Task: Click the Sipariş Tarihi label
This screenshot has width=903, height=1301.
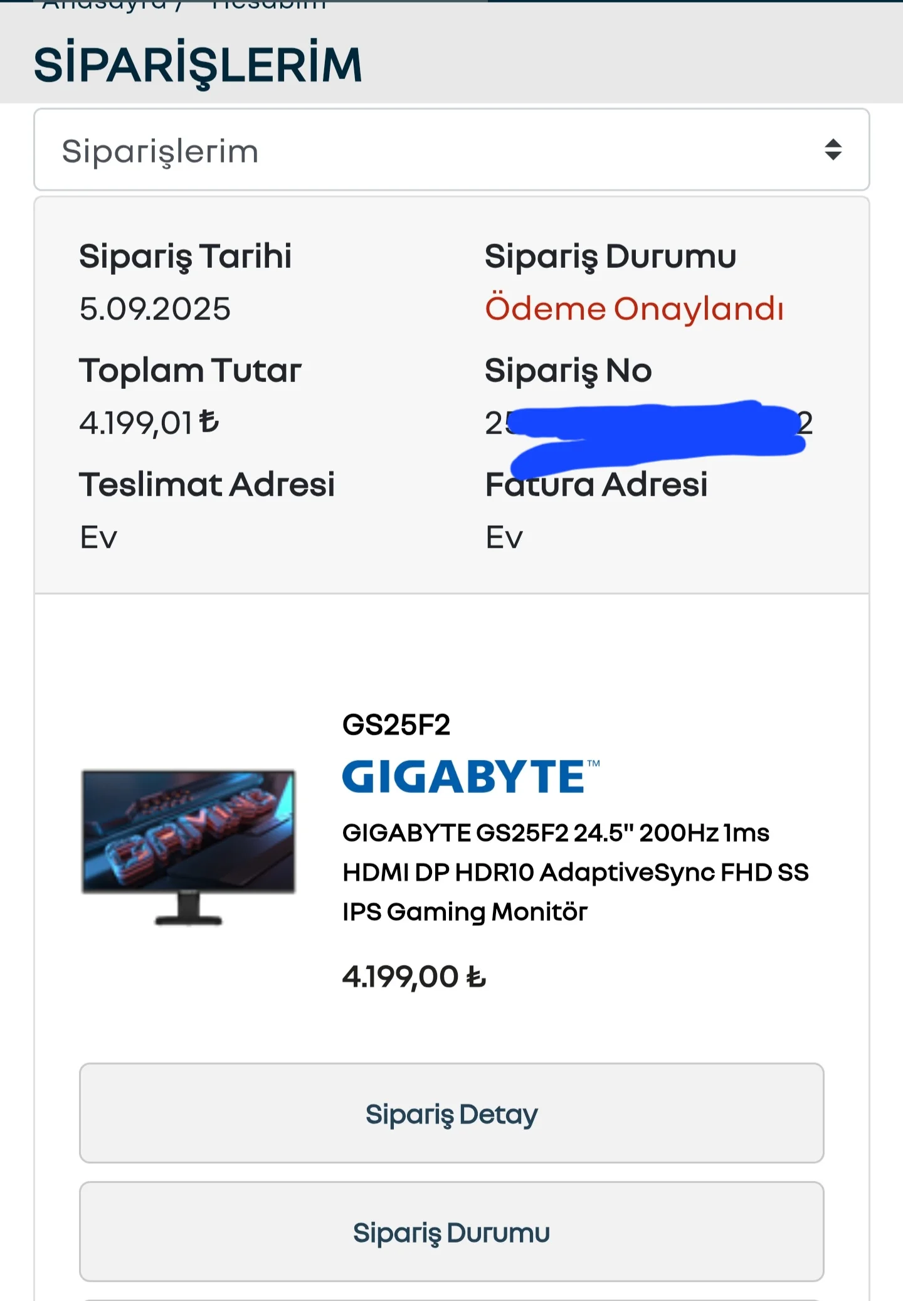Action: click(x=185, y=257)
